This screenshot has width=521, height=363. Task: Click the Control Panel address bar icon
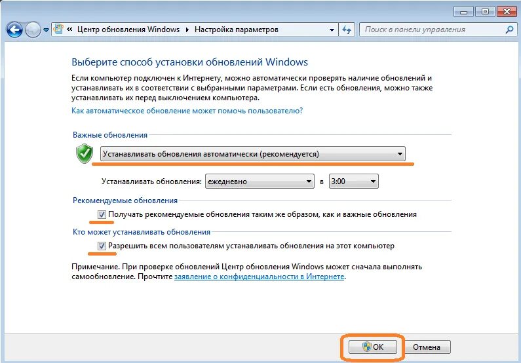tap(59, 29)
